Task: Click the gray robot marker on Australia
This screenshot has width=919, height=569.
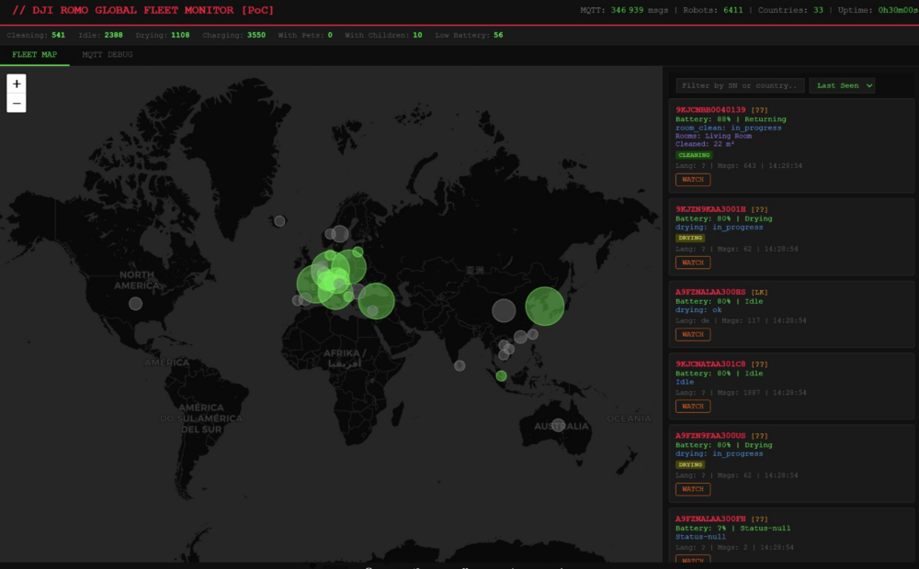Action: 558,425
